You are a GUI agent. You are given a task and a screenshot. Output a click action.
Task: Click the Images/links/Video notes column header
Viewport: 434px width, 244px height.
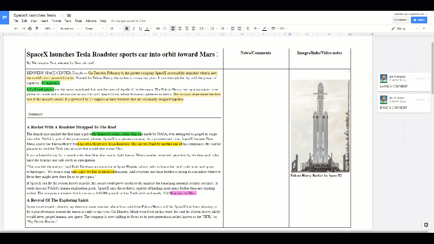click(319, 53)
